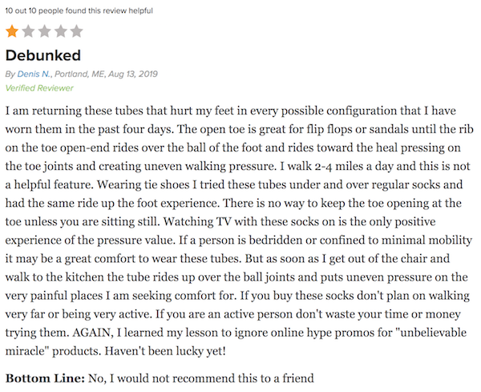The height and width of the screenshot is (392, 481).
Task: Click the helpful count text
Action: click(x=79, y=10)
